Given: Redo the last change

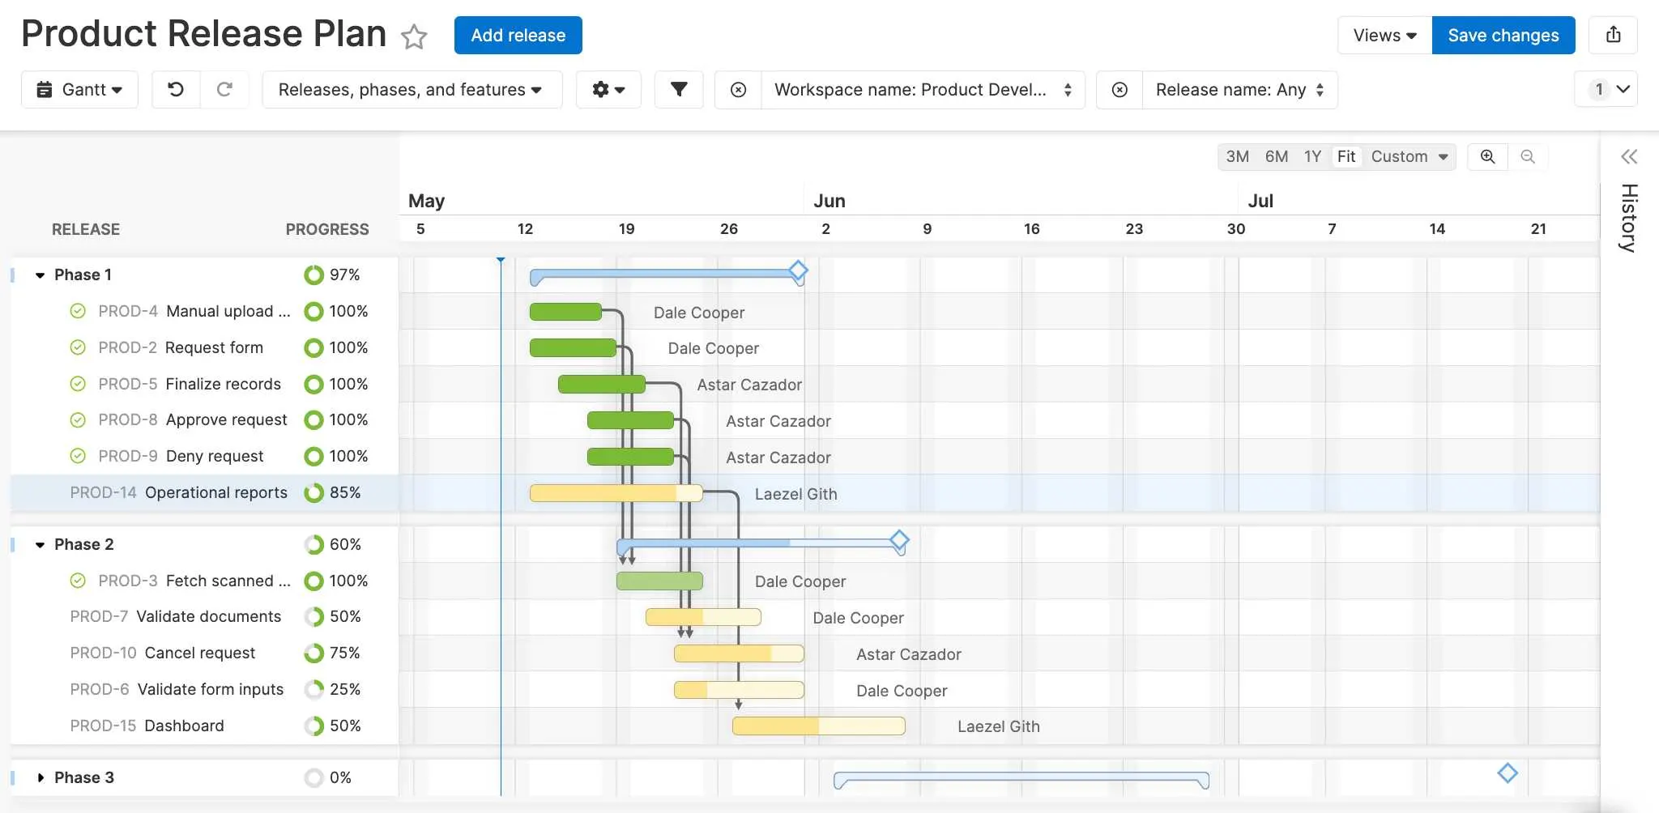Looking at the screenshot, I should [x=225, y=89].
